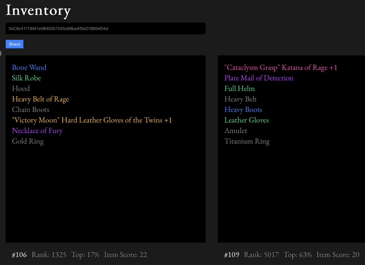Select Necklace of Fury

pos(37,130)
